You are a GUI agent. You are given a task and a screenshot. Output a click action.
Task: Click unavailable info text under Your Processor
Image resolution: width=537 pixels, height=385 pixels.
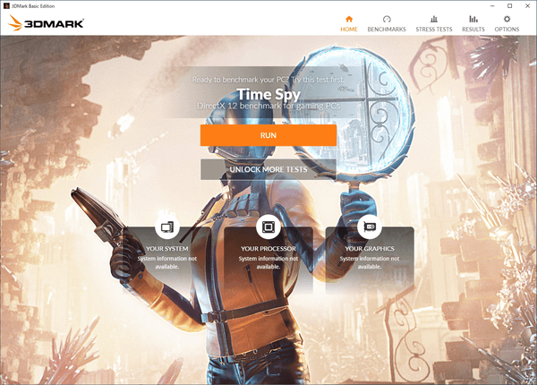[x=268, y=262]
